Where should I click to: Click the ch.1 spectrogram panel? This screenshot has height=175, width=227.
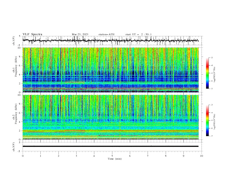110,70
